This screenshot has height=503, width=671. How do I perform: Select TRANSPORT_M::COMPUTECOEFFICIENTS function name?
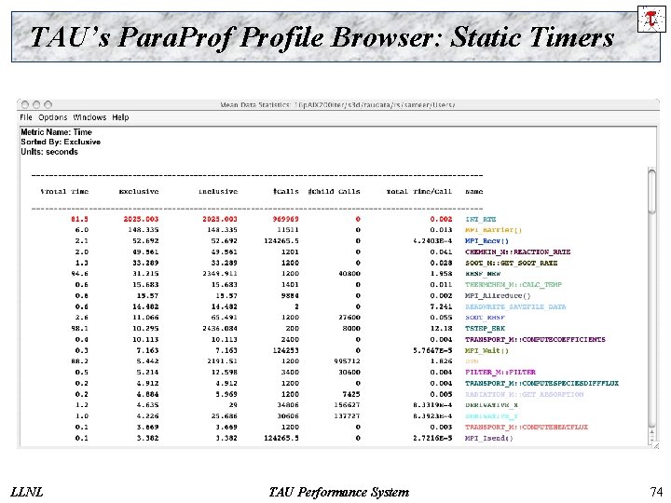pos(535,340)
